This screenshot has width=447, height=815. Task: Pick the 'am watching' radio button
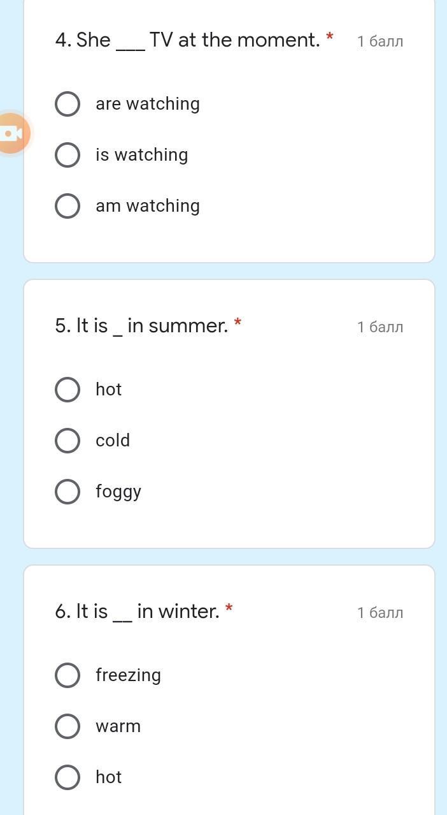pos(67,206)
